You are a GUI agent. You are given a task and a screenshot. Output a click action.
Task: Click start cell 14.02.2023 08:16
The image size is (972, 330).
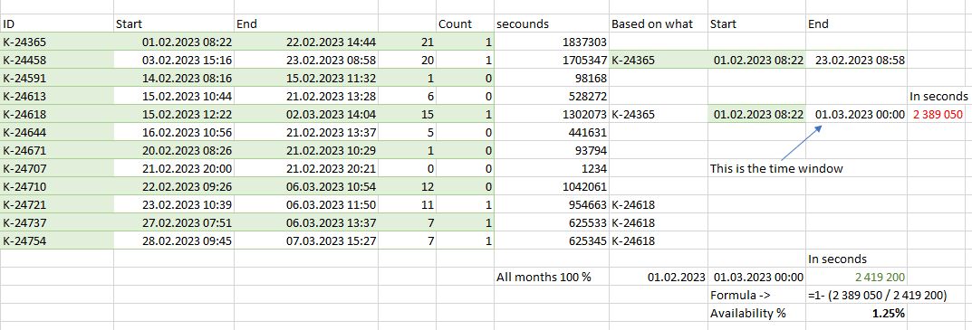(x=174, y=78)
